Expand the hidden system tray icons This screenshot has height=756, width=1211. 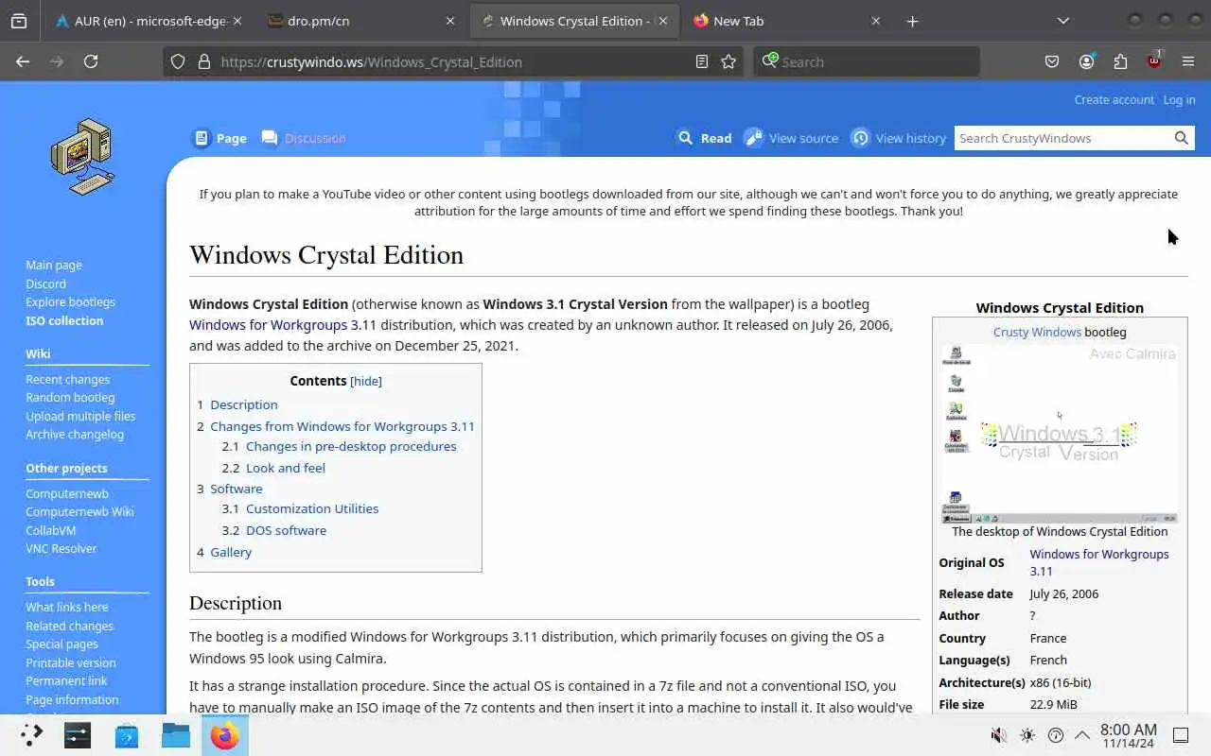coord(1081,735)
